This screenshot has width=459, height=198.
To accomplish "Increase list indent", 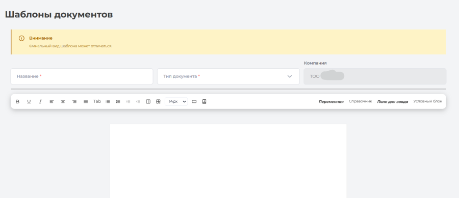I will [128, 101].
